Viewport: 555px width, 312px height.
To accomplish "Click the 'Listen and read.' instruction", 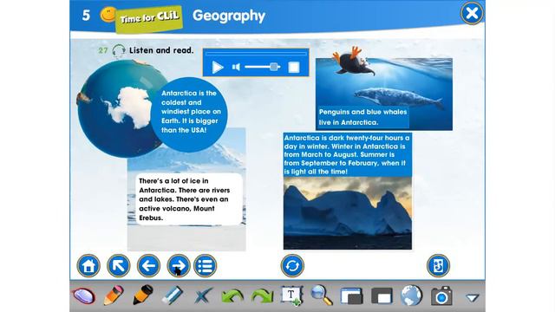I will tap(161, 50).
